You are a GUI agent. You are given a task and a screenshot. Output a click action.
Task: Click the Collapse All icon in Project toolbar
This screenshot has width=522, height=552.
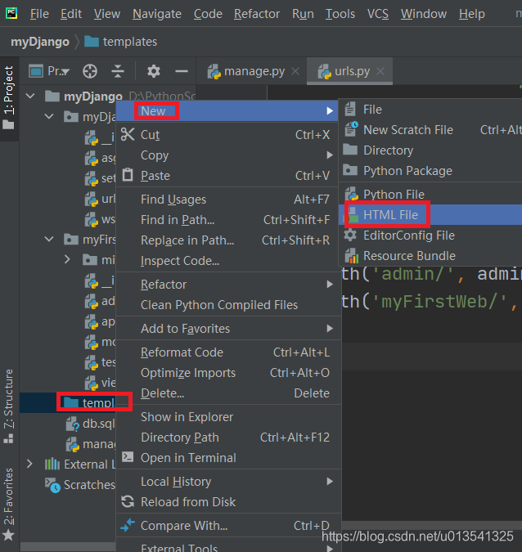point(118,71)
